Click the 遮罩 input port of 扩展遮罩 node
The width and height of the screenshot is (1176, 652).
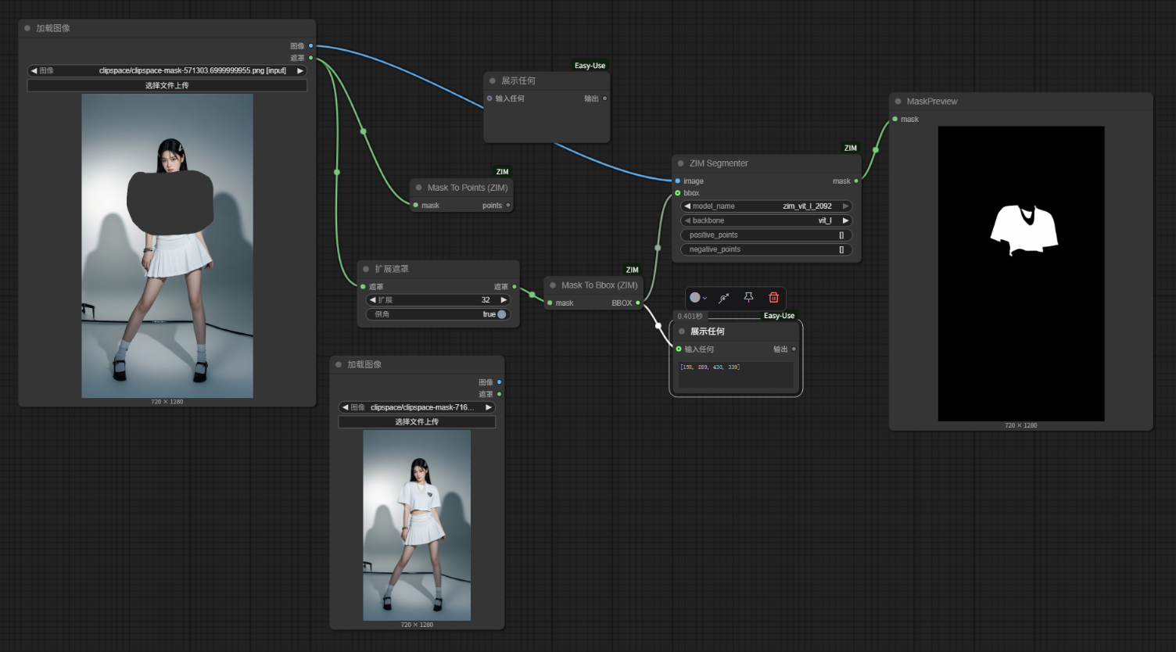[363, 287]
